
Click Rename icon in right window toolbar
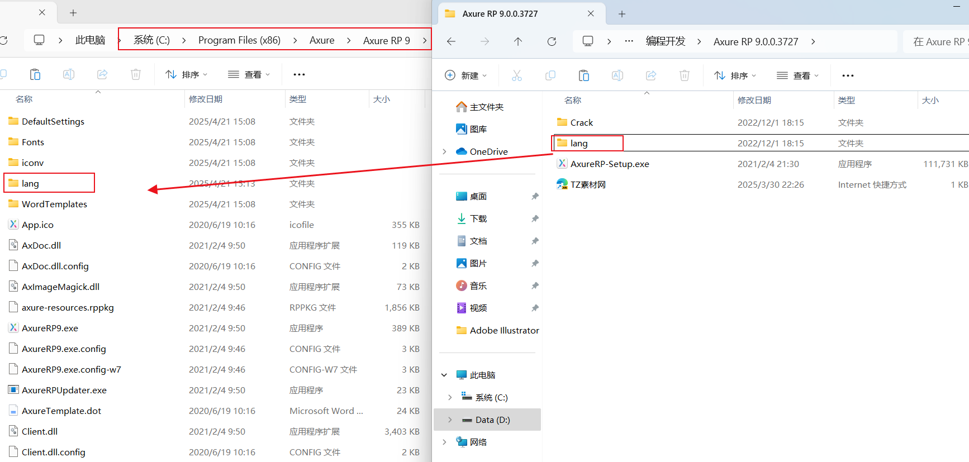tap(617, 75)
